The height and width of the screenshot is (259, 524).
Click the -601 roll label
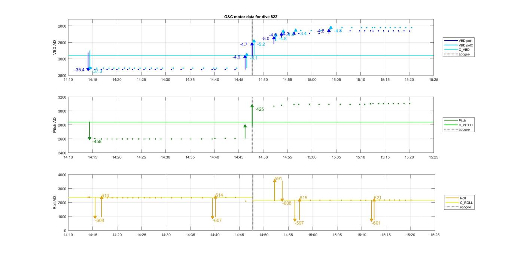coord(376,223)
